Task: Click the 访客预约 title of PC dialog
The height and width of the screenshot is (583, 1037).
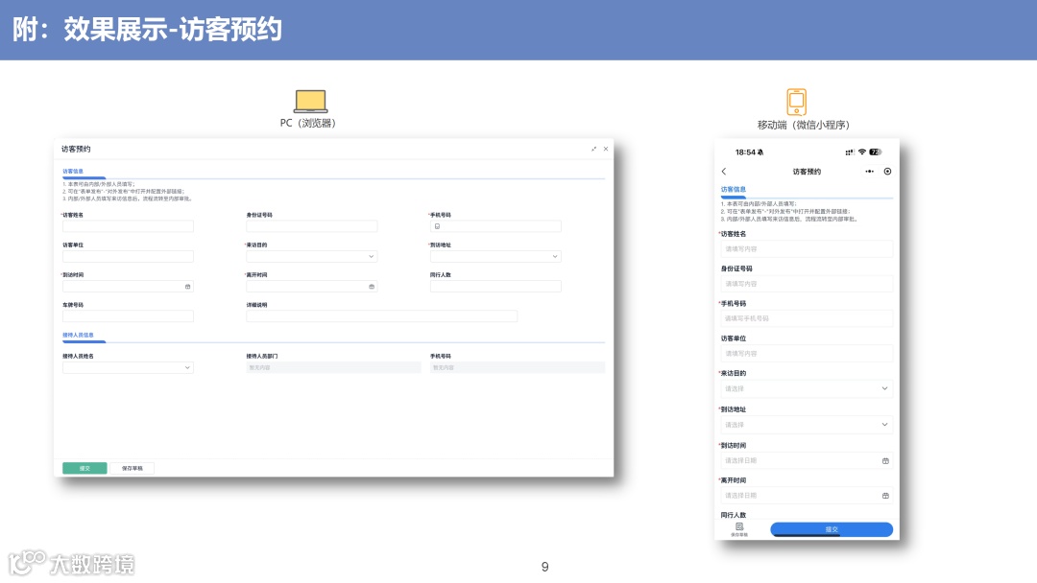Action: (x=76, y=150)
